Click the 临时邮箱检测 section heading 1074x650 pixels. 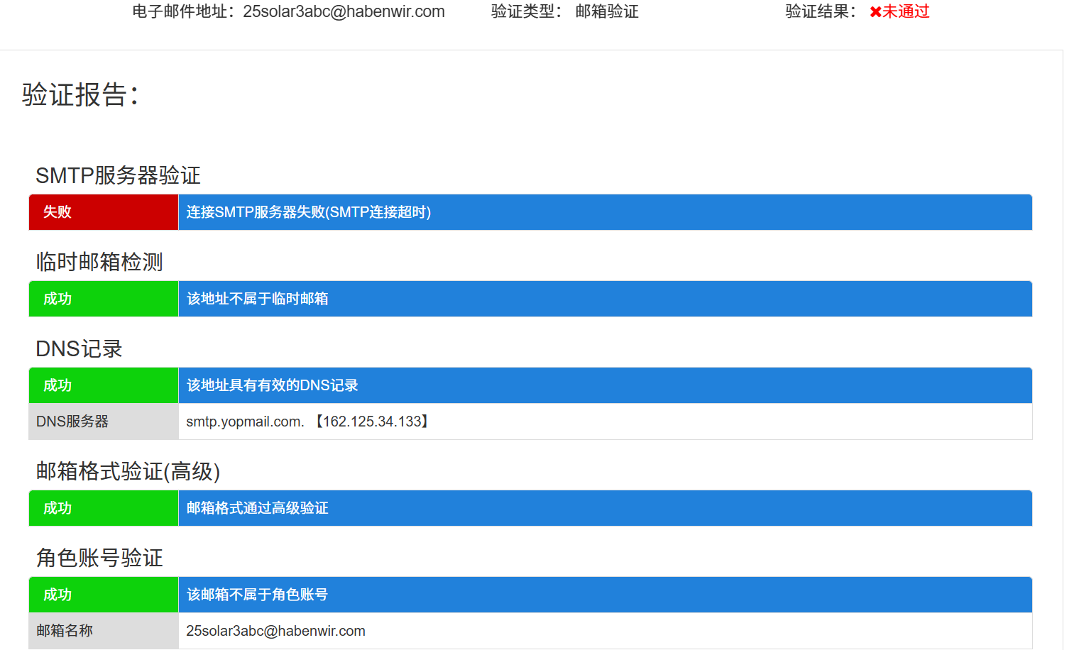click(x=99, y=262)
